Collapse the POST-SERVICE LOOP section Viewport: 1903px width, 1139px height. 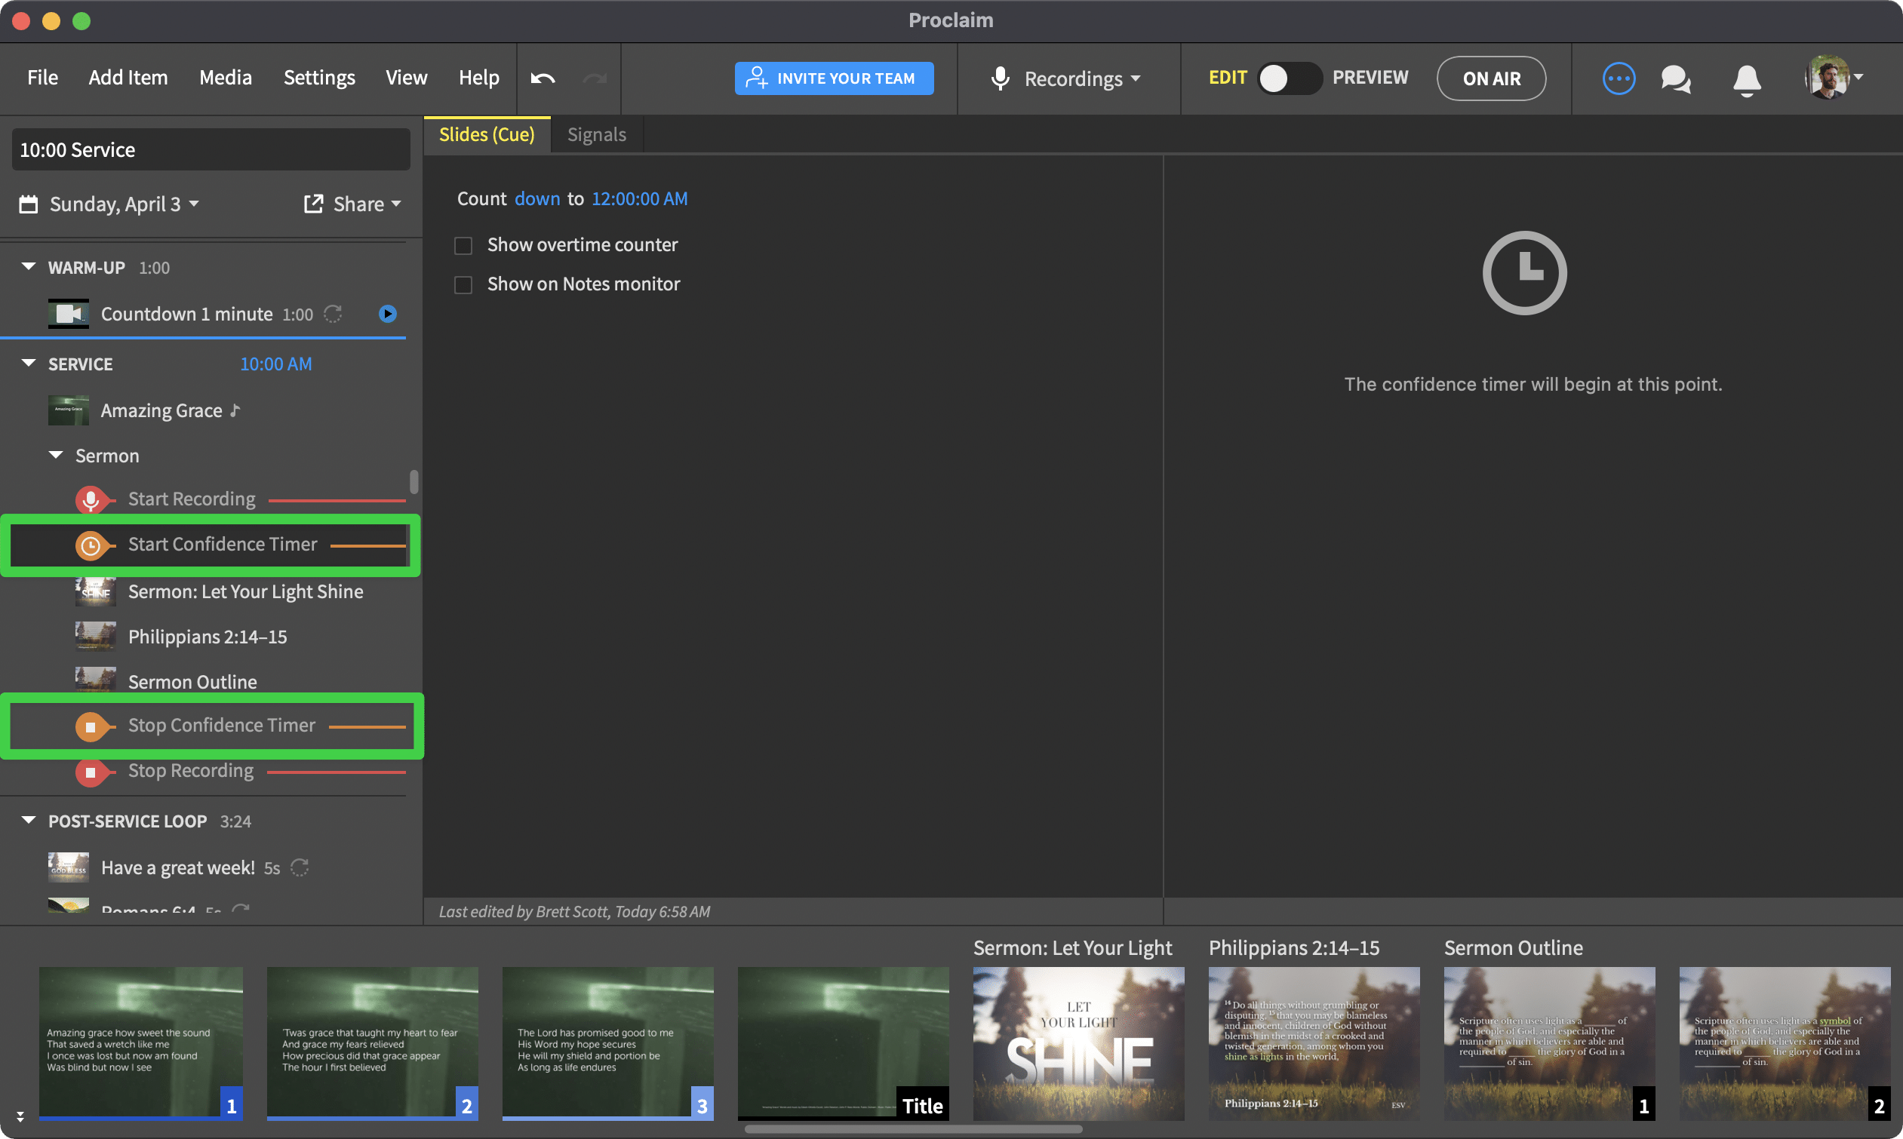click(x=29, y=821)
